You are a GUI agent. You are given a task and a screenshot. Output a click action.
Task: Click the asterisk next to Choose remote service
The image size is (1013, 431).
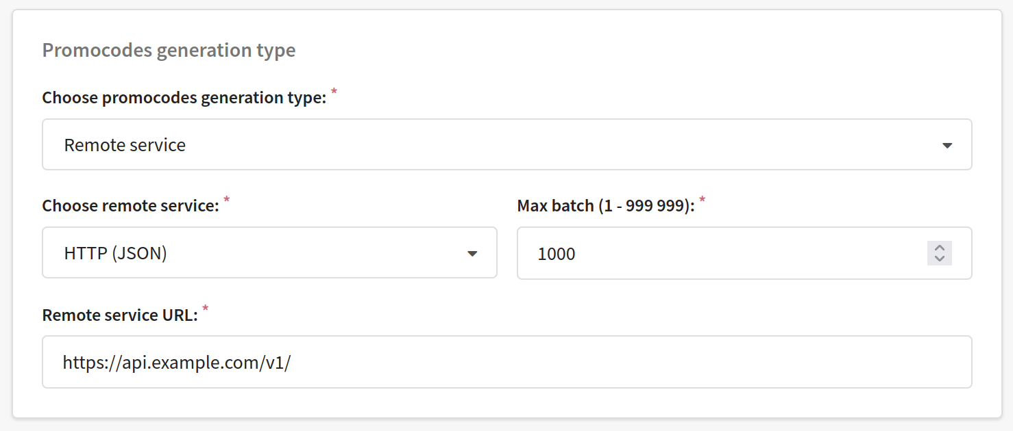[228, 200]
